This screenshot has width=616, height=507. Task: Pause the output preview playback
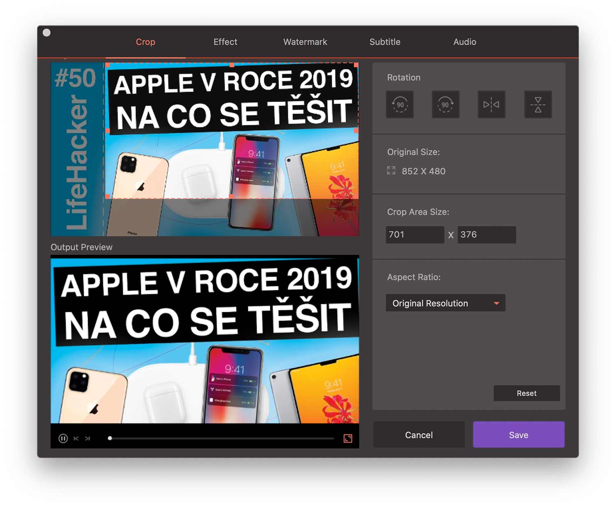coord(63,438)
